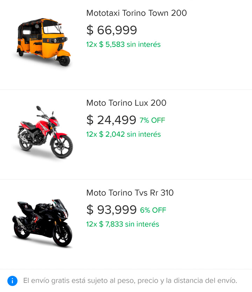Image resolution: width=252 pixels, height=292 pixels.
Task: Open Mototaxi Torino Town 200 listing title
Action: pyautogui.click(x=136, y=13)
